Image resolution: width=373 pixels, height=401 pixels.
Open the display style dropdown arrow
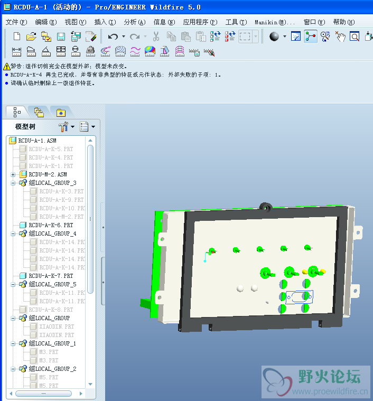click(285, 36)
